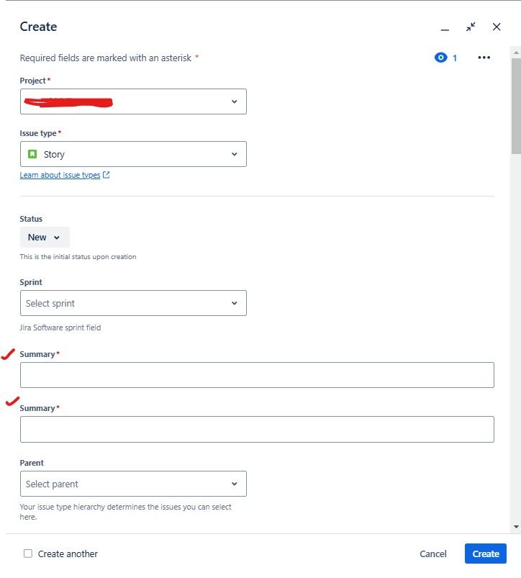Expand the Status dropdown showing New

(44, 237)
